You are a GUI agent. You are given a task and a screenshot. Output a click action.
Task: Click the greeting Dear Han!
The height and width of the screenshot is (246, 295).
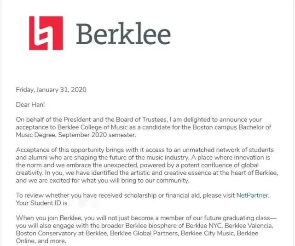(30, 104)
